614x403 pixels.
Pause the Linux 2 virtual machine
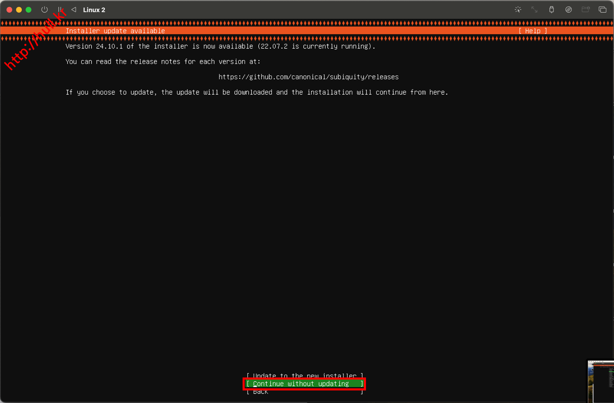point(60,10)
